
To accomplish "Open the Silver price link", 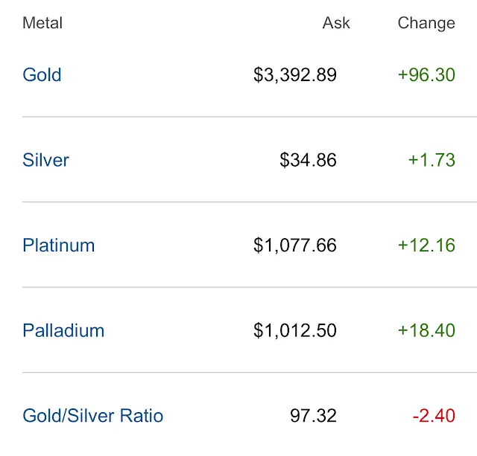I will pos(46,160).
